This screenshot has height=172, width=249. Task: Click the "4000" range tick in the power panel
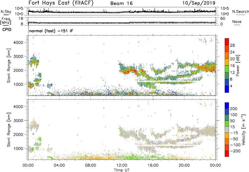18,43
